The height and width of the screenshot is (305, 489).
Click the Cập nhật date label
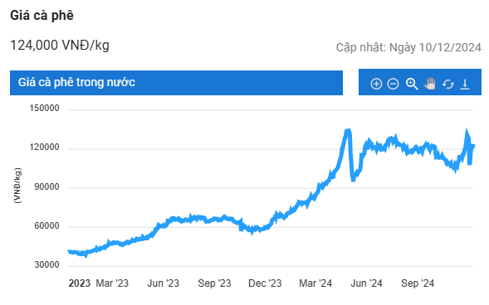tap(408, 47)
